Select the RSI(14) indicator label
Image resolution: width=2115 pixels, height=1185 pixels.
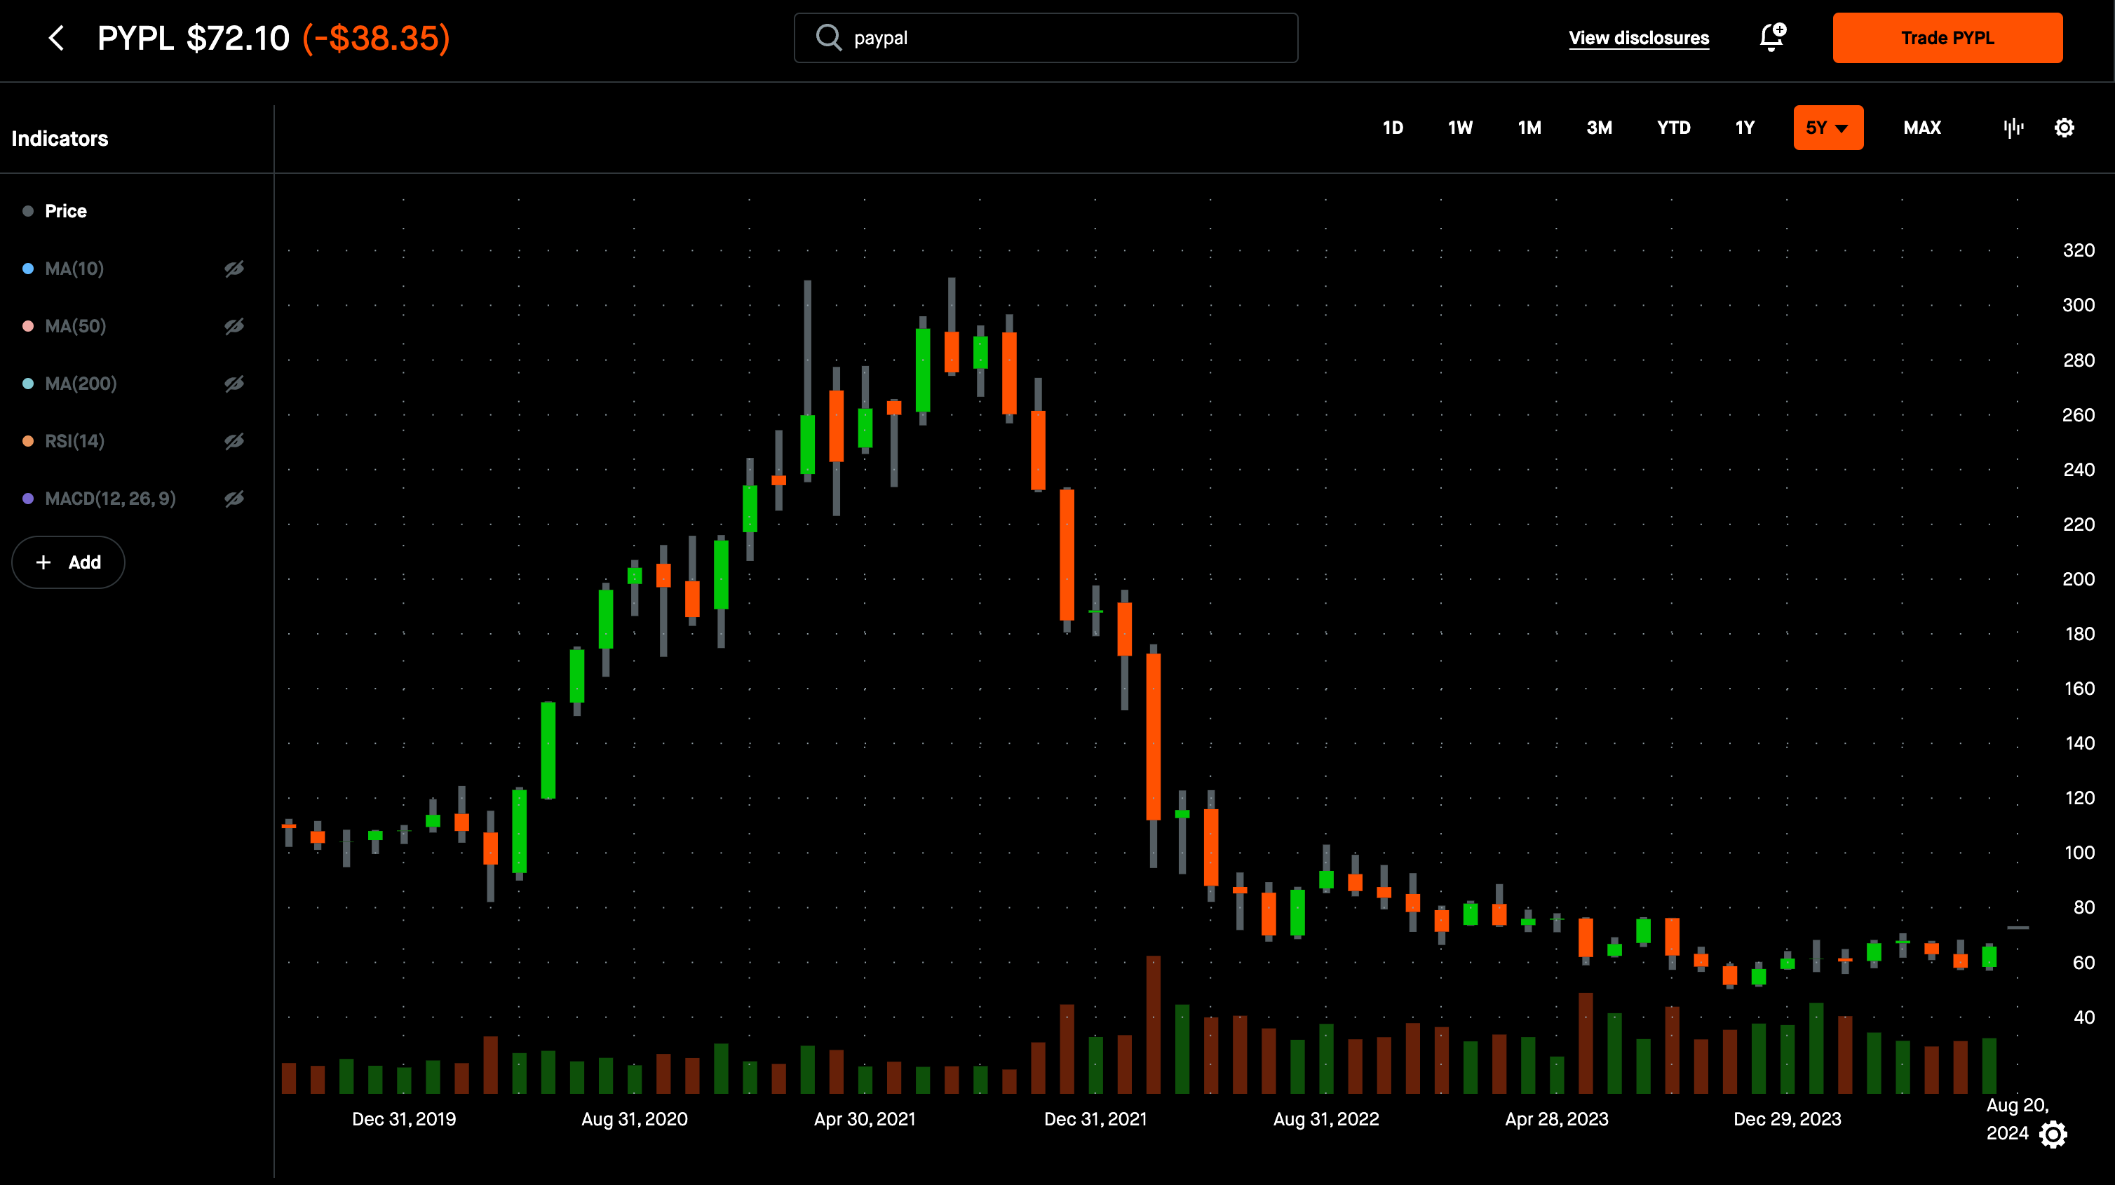(75, 441)
